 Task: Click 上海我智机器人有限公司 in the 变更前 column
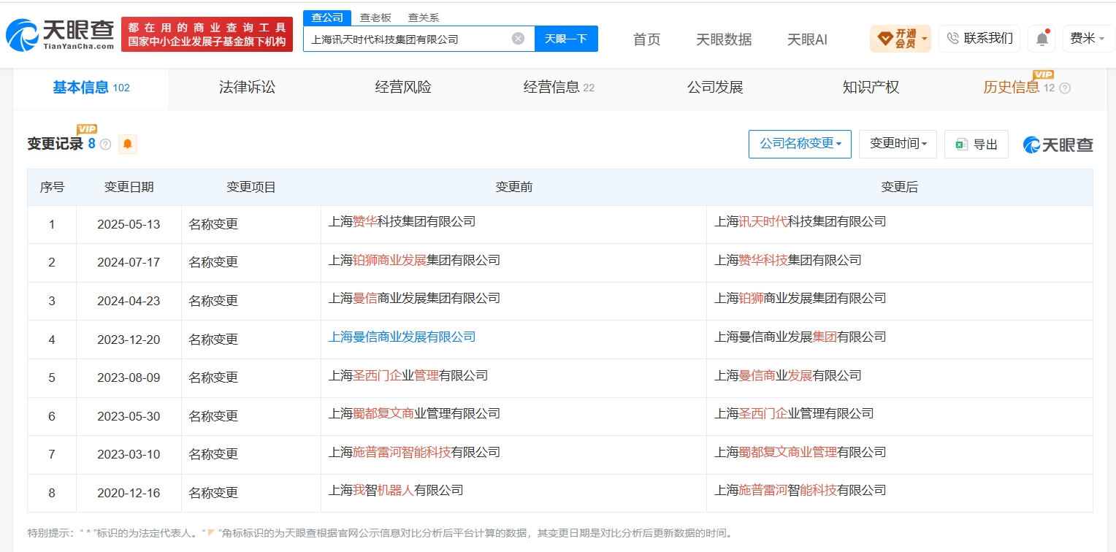tap(396, 490)
